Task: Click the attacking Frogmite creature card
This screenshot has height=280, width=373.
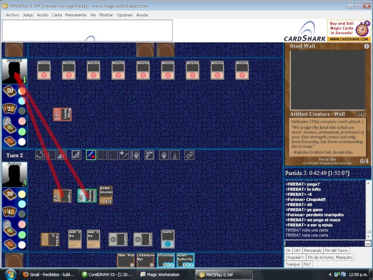Action: (62, 196)
